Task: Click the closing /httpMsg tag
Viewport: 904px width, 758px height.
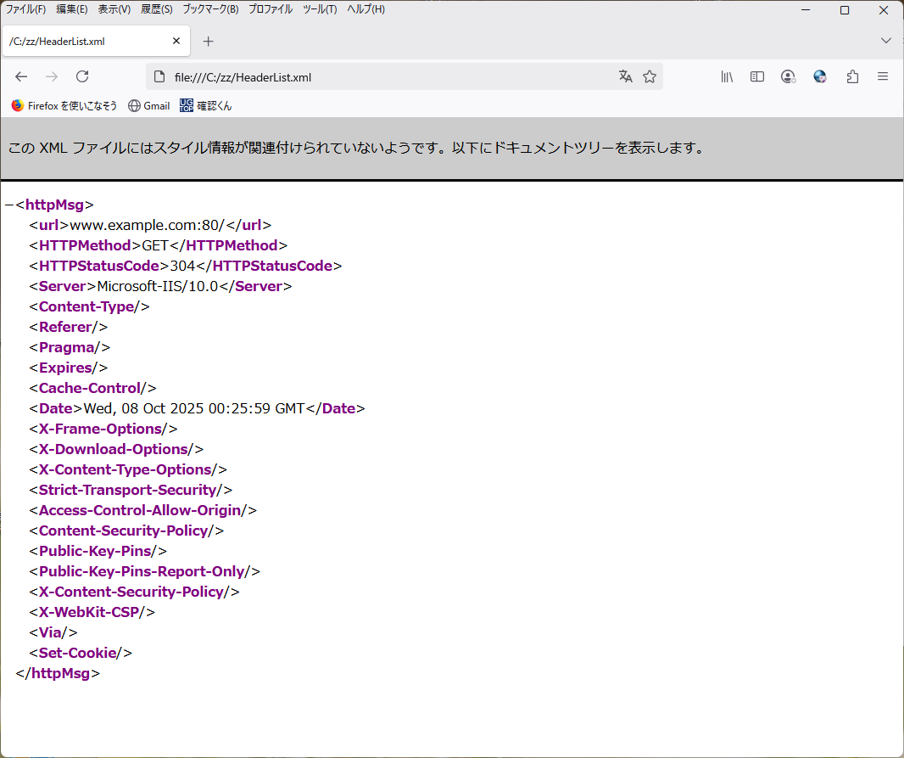Action: point(58,673)
